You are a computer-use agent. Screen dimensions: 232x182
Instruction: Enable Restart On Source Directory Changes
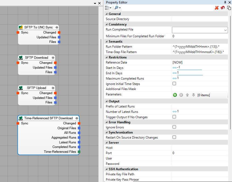coord(174,137)
